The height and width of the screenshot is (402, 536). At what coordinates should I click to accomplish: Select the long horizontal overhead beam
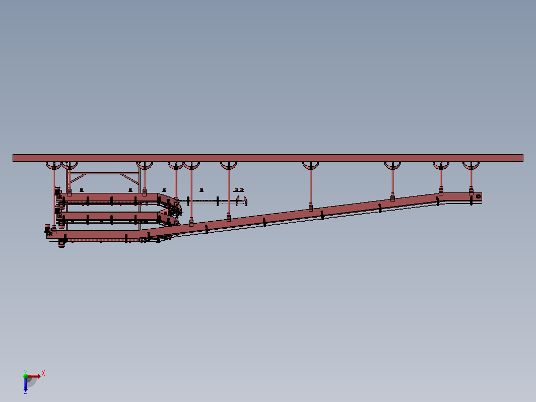pos(268,158)
